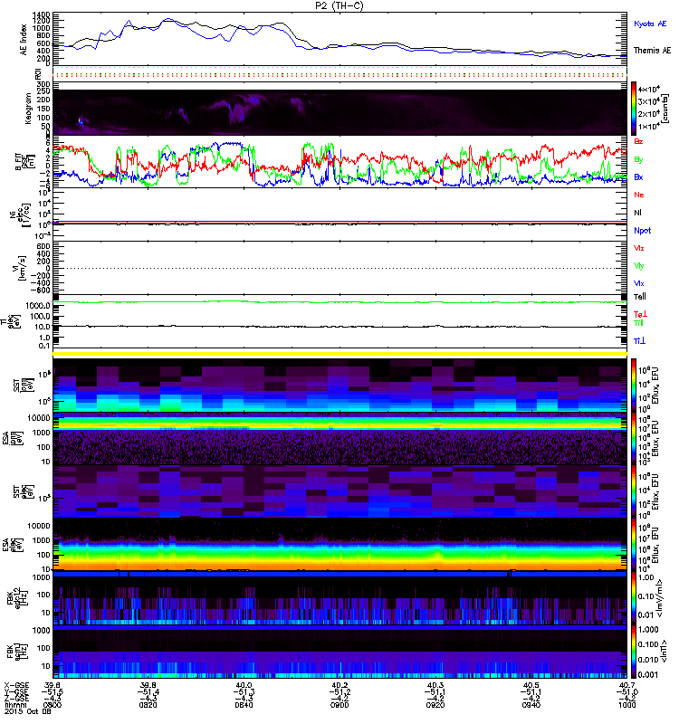The width and height of the screenshot is (679, 724).
Task: Click the '300' tick on the Keogram axis
Action: pos(43,84)
